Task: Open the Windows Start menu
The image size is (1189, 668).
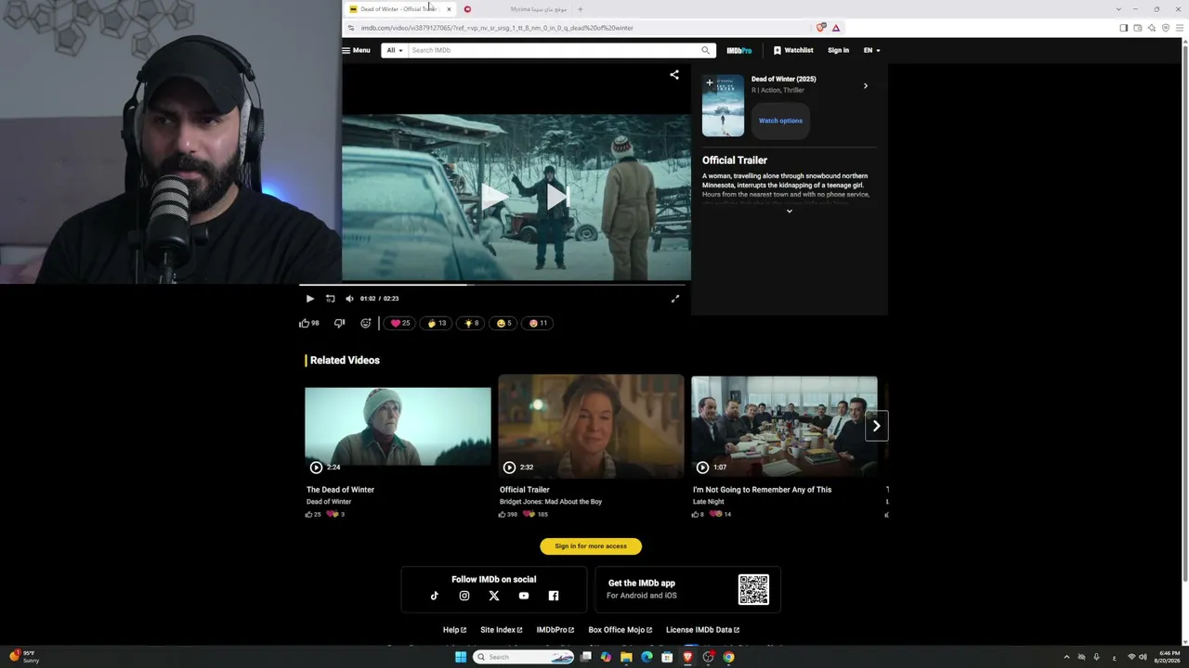Action: pos(460,657)
